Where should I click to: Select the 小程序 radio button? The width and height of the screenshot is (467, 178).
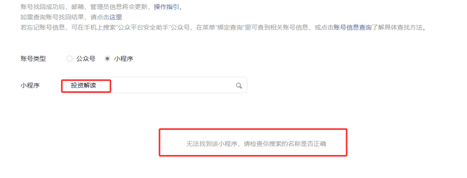point(107,59)
